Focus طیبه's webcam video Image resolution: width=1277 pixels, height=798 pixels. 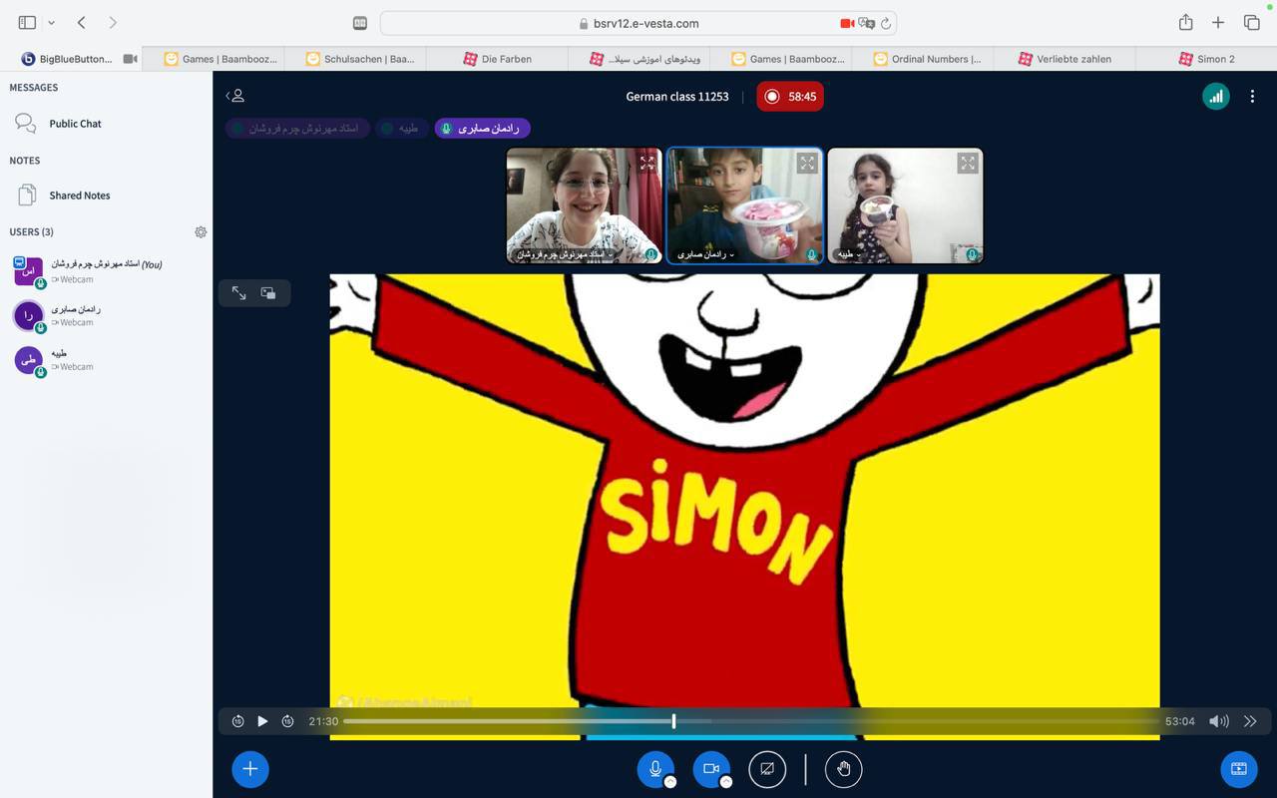905,205
